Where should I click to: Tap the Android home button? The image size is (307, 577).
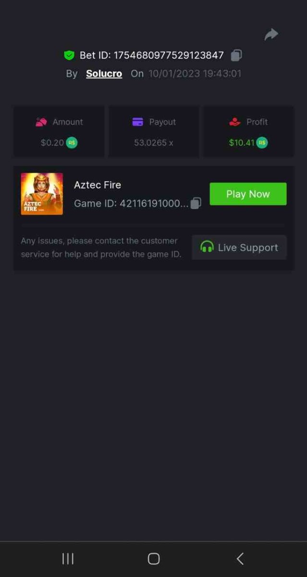(x=154, y=558)
